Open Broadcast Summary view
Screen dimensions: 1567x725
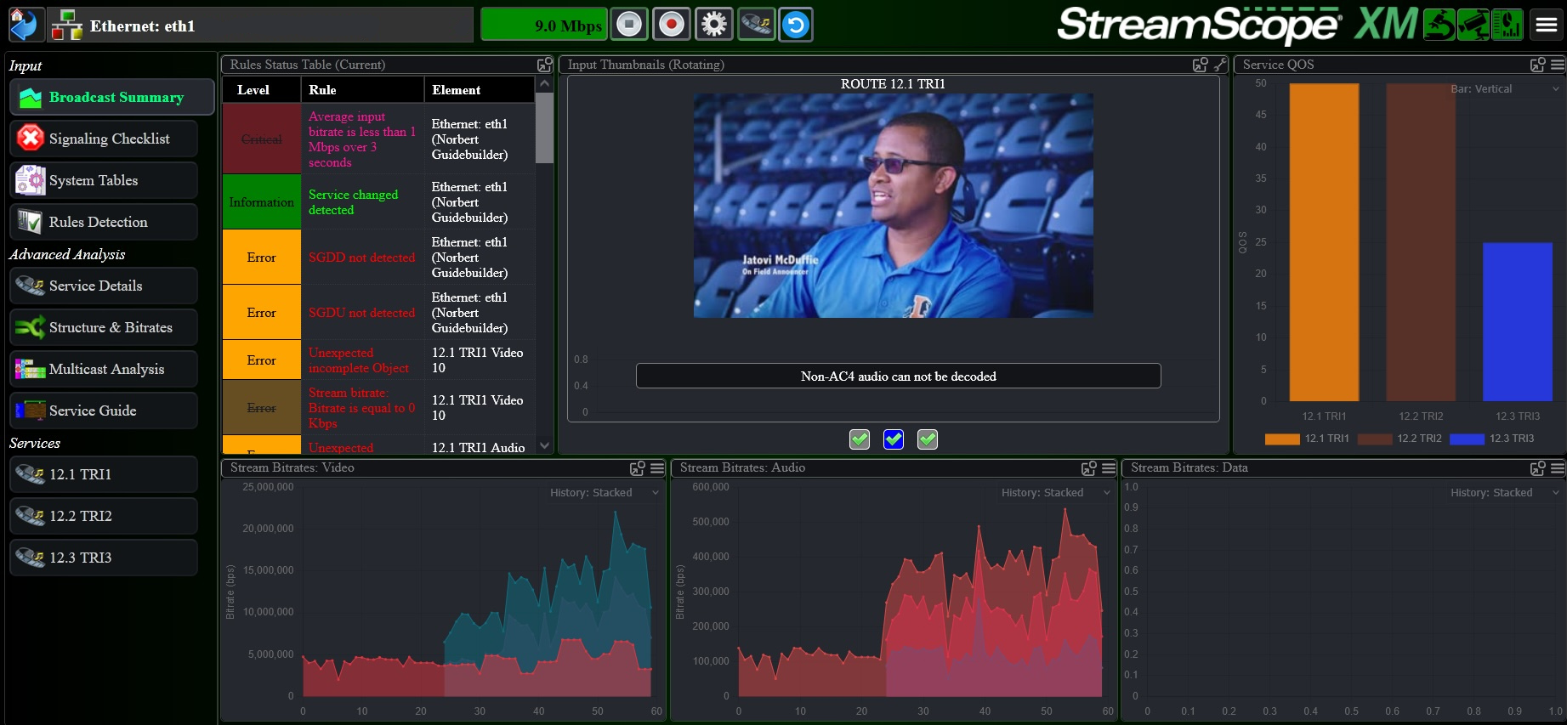click(x=112, y=97)
